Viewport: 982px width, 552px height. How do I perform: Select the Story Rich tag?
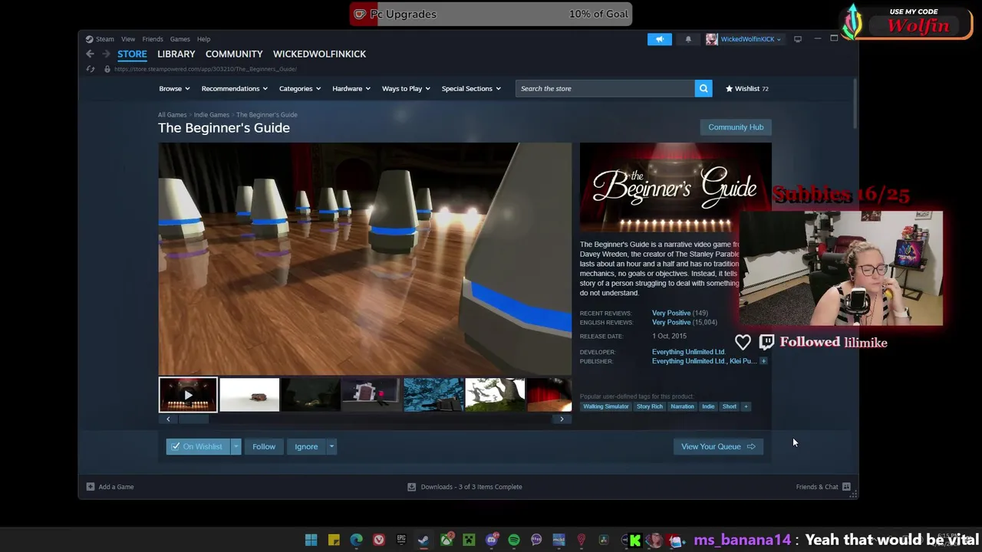[x=649, y=406]
